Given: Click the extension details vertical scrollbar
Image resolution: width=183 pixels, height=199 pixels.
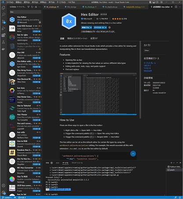Looking at the screenshot, I should click(140, 80).
